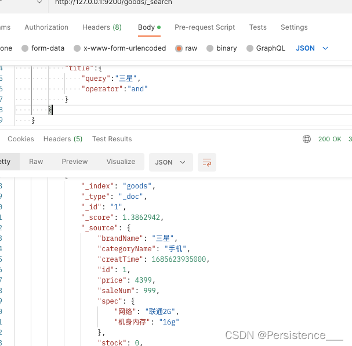Click the "_index": "goods" response line
Viewport: 352px width, 346px height.
[118, 186]
